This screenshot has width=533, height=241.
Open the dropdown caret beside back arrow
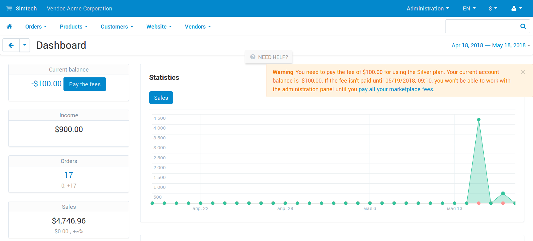(25, 45)
